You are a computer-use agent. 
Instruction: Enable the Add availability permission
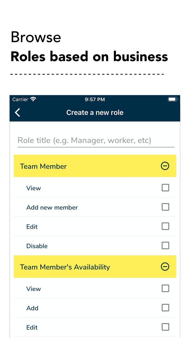click(165, 308)
